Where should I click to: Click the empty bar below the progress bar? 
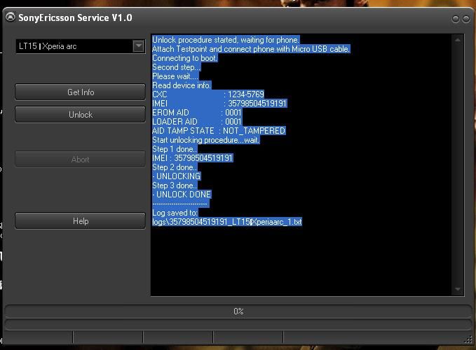(238, 325)
